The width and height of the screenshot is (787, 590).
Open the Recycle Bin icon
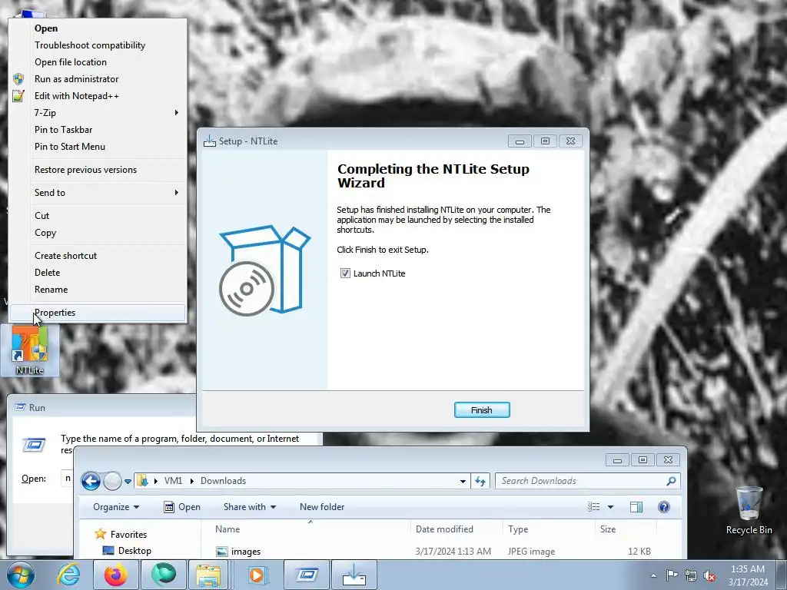click(749, 510)
